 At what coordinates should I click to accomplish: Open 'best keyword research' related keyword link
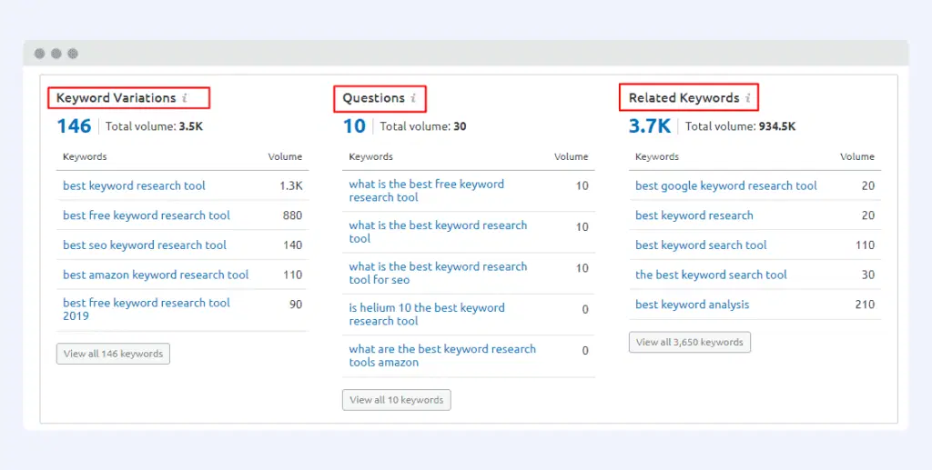[694, 215]
